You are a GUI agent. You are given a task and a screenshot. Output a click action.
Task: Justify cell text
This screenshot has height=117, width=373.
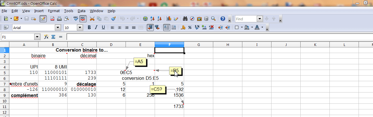point(134,27)
